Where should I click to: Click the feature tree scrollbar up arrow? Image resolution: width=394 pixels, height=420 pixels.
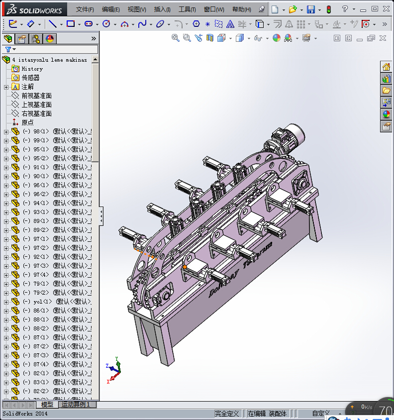click(95, 59)
